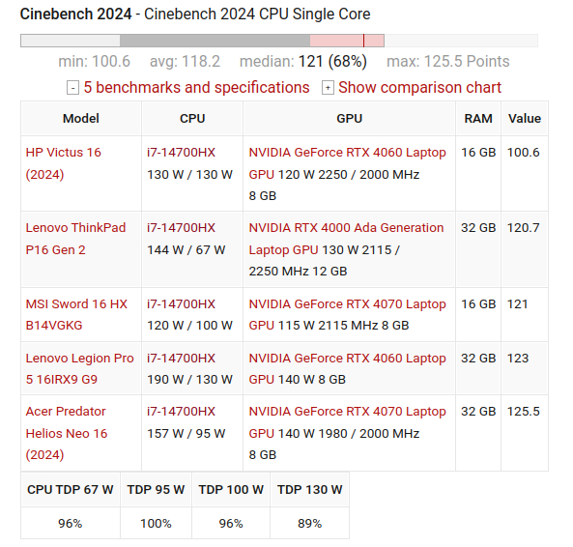
Task: Open the i7-14700HX link in MSI Sword row
Action: coord(181,304)
